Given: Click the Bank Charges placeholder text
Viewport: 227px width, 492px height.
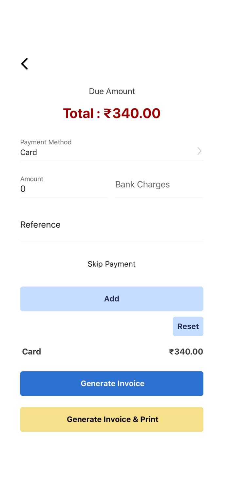Looking at the screenshot, I should click(x=142, y=184).
